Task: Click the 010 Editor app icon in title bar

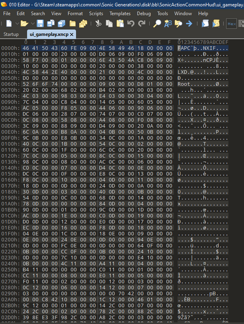Action: tap(4, 4)
